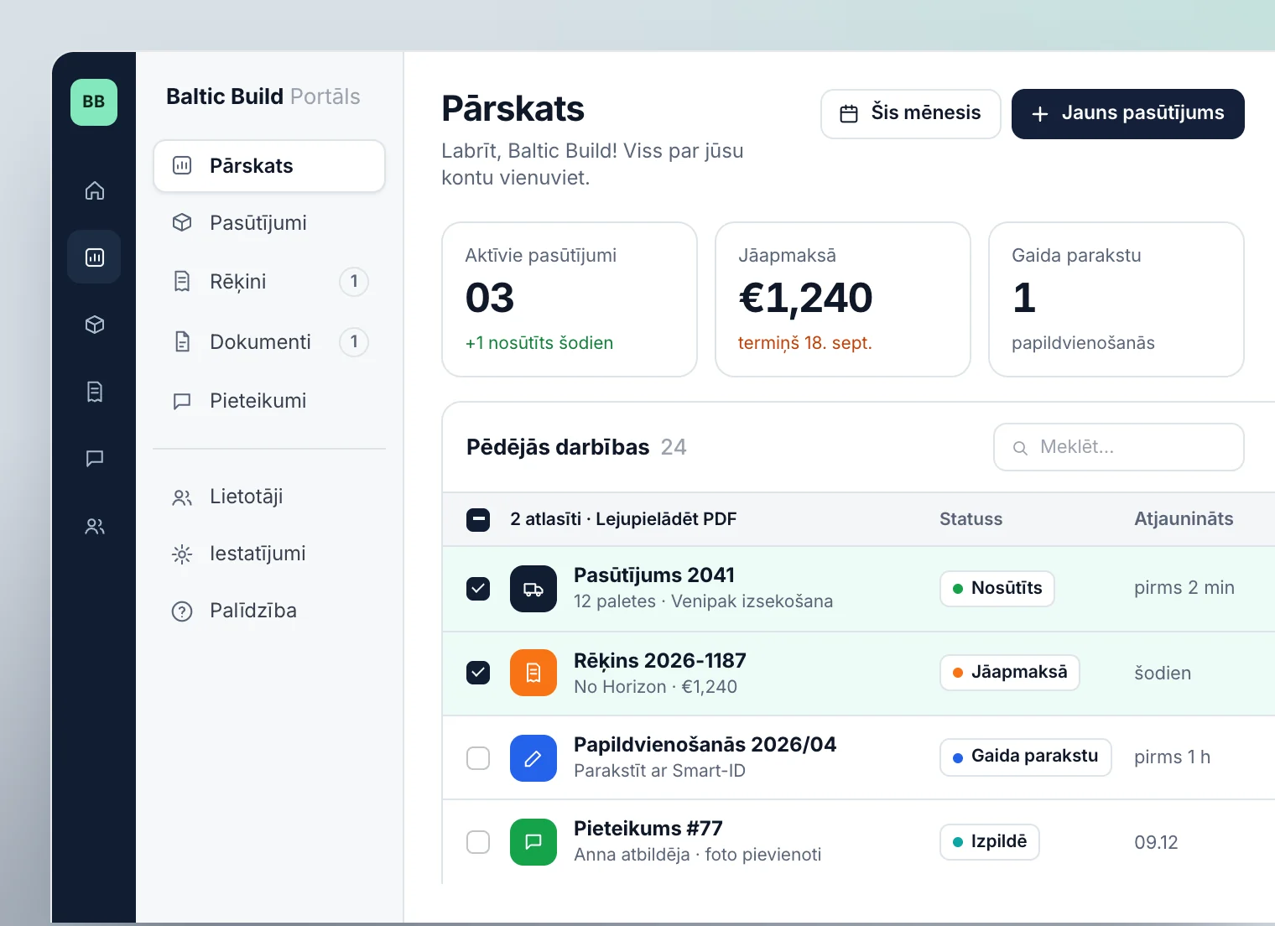Sort by the Atjaunināts column header

tap(1184, 519)
